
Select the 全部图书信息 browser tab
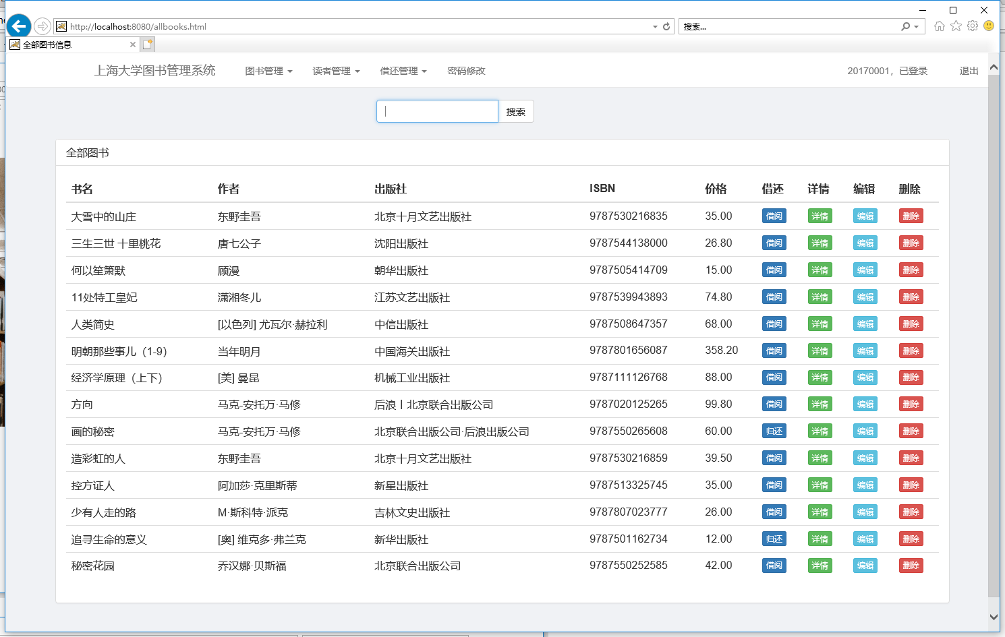click(x=67, y=44)
